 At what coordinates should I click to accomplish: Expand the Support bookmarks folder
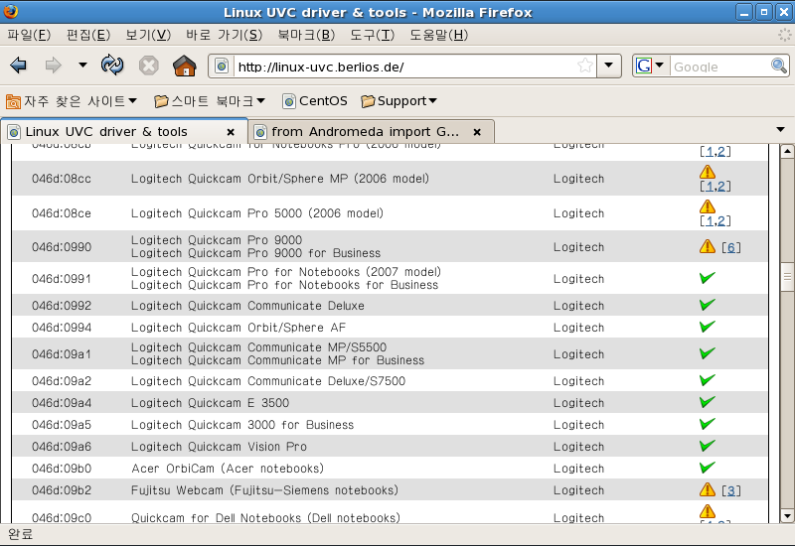[x=398, y=101]
